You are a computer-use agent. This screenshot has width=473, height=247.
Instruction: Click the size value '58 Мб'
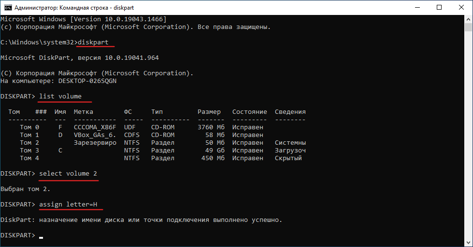[x=215, y=135]
